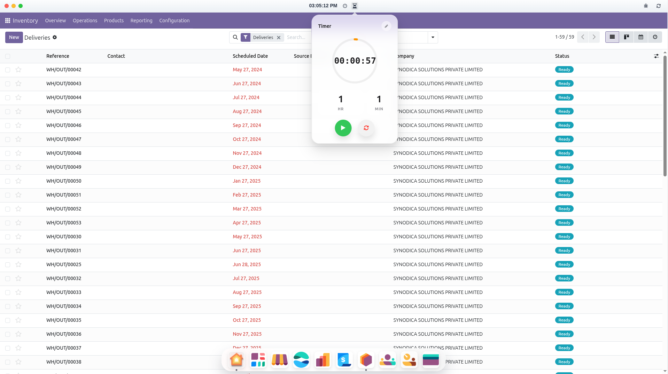Click the hourglass timer icon in top bar

[x=355, y=6]
